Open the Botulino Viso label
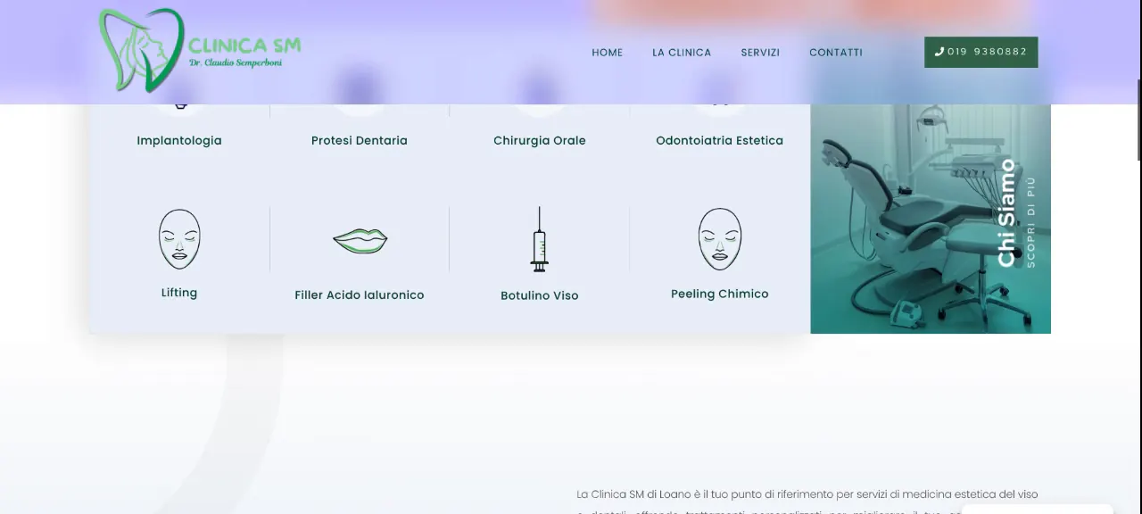Image resolution: width=1142 pixels, height=514 pixels. pyautogui.click(x=540, y=295)
